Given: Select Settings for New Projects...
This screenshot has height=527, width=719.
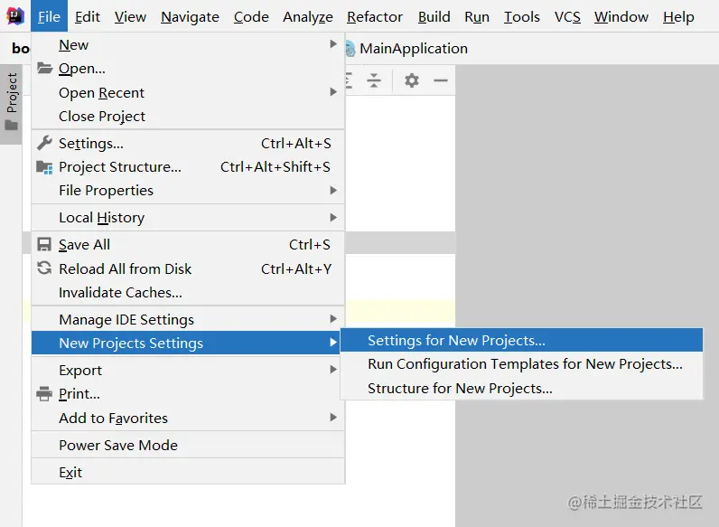Looking at the screenshot, I should coord(456,341).
